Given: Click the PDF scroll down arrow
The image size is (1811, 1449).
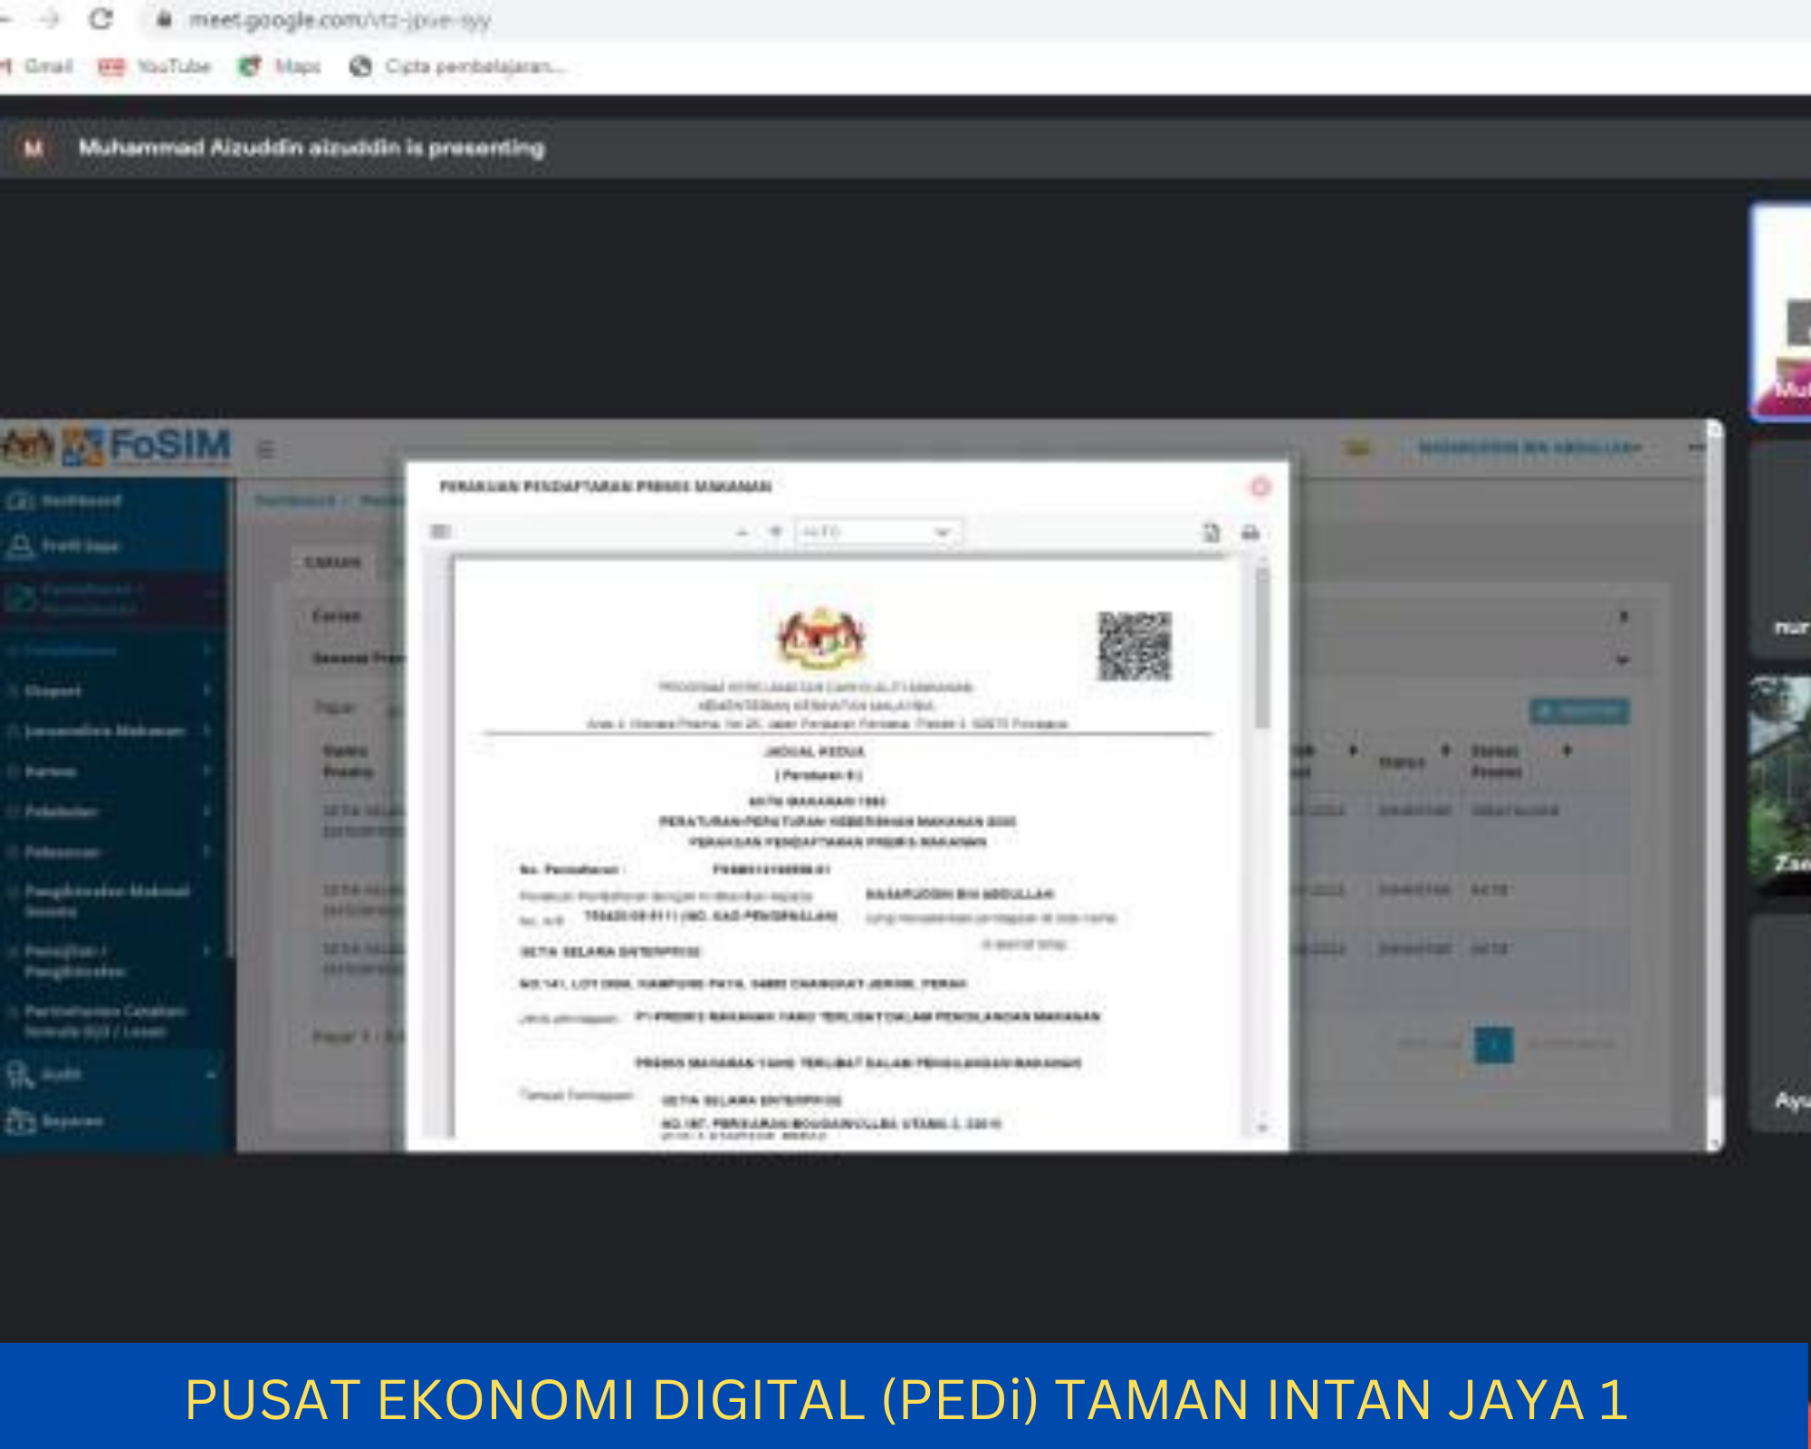Looking at the screenshot, I should point(1261,1128).
